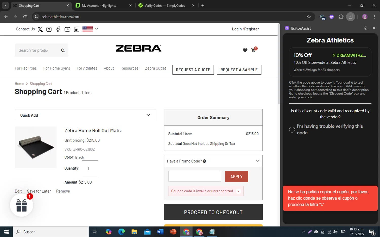380x237 pixels.
Task: Click the promo code input field
Action: click(x=195, y=176)
